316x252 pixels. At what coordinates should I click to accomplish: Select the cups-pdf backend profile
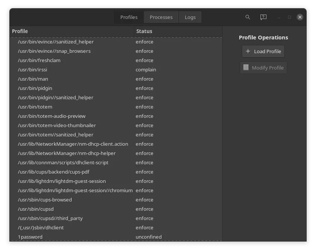(75, 172)
